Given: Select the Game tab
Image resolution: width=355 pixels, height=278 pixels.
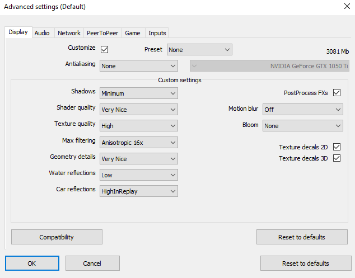Looking at the screenshot, I should (x=133, y=33).
